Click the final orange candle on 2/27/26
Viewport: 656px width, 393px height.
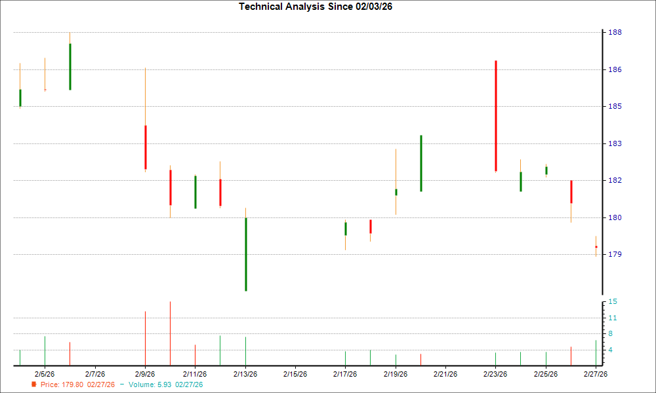pos(596,246)
